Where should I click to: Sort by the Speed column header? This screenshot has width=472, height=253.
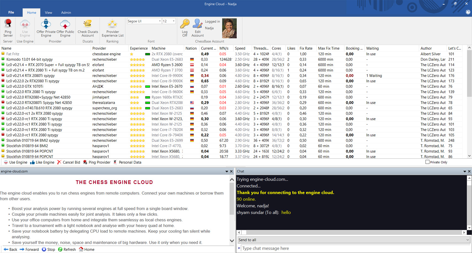point(243,48)
